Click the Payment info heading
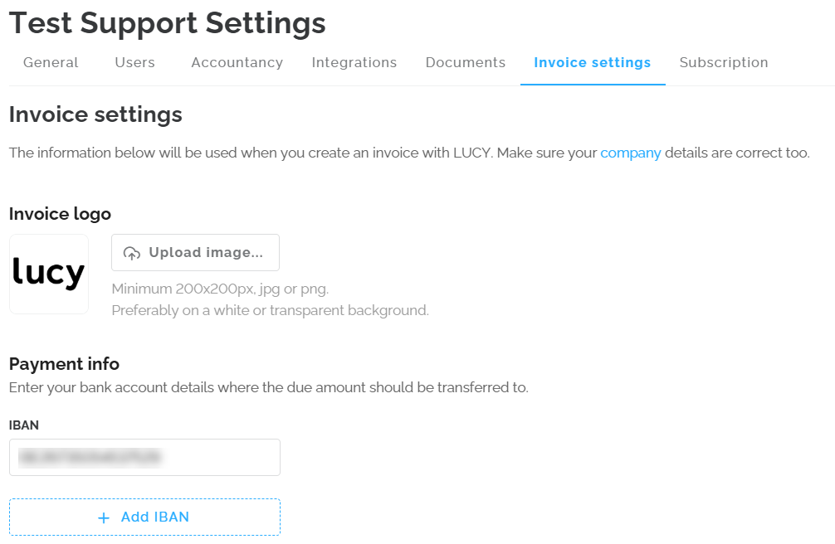The image size is (835, 544). point(64,363)
